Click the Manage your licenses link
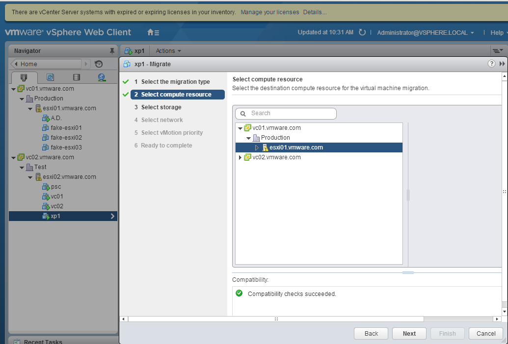 [270, 12]
